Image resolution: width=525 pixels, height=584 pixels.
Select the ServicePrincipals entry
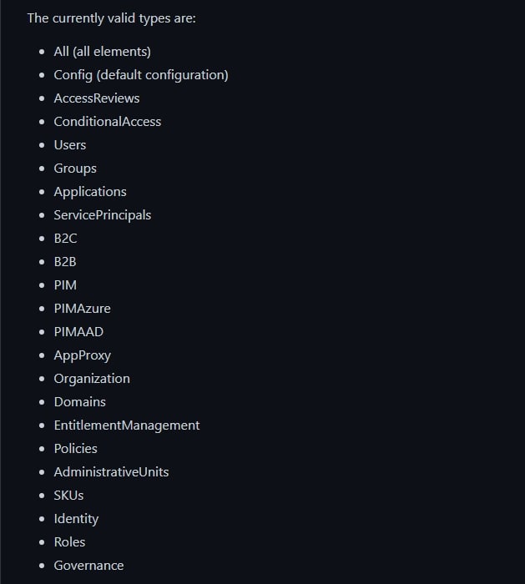pyautogui.click(x=103, y=215)
